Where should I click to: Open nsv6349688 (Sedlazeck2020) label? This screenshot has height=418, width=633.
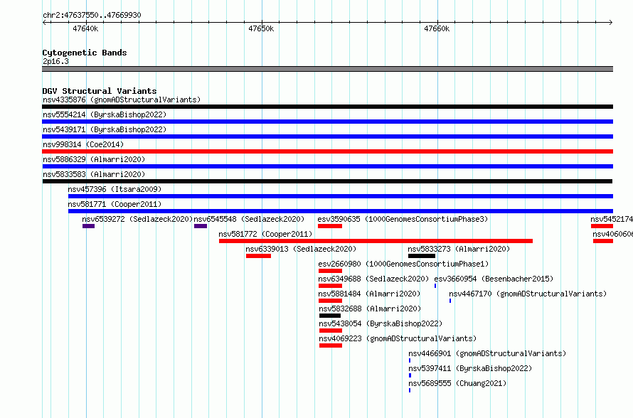[373, 279]
